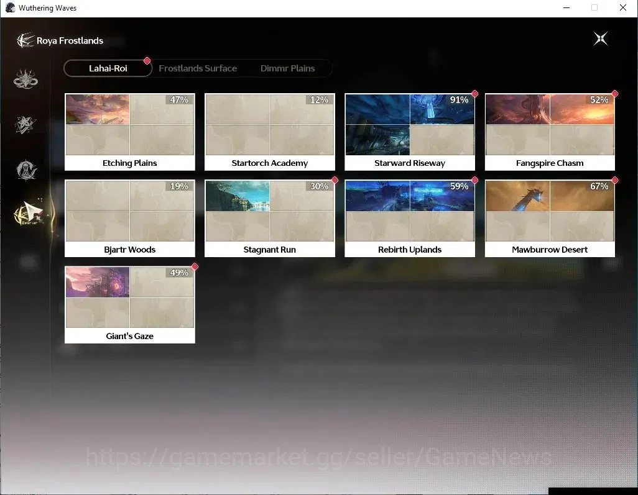Image resolution: width=638 pixels, height=495 pixels.
Task: Open the Startorch Academy card
Action: click(270, 132)
